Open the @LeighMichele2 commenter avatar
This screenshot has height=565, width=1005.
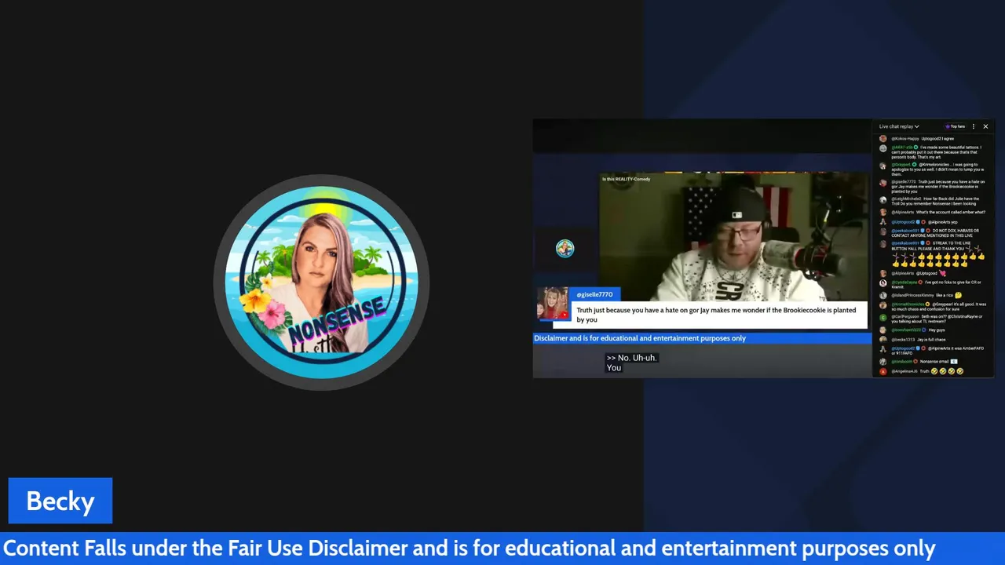[x=883, y=200]
